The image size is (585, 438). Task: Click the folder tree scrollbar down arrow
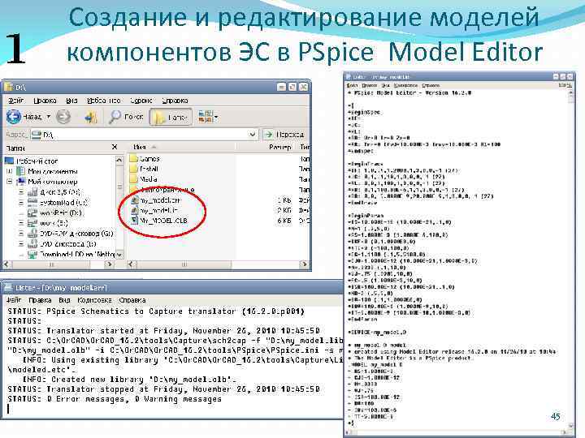tap(119, 255)
